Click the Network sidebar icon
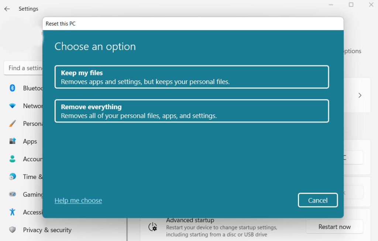Screen dimensions: 378x241 (x=11, y=106)
